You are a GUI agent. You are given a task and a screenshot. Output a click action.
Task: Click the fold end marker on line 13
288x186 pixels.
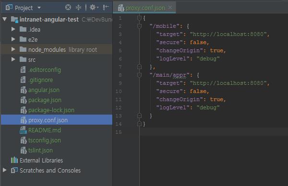[139, 116]
